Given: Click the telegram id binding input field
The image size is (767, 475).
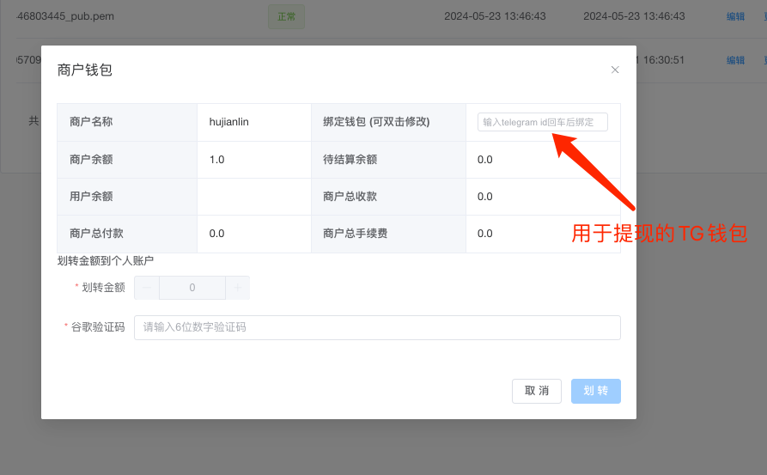Looking at the screenshot, I should point(542,122).
